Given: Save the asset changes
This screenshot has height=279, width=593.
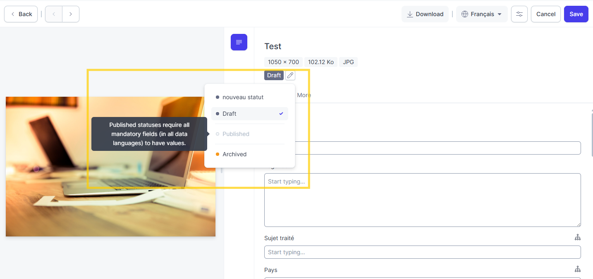Looking at the screenshot, I should 576,14.
